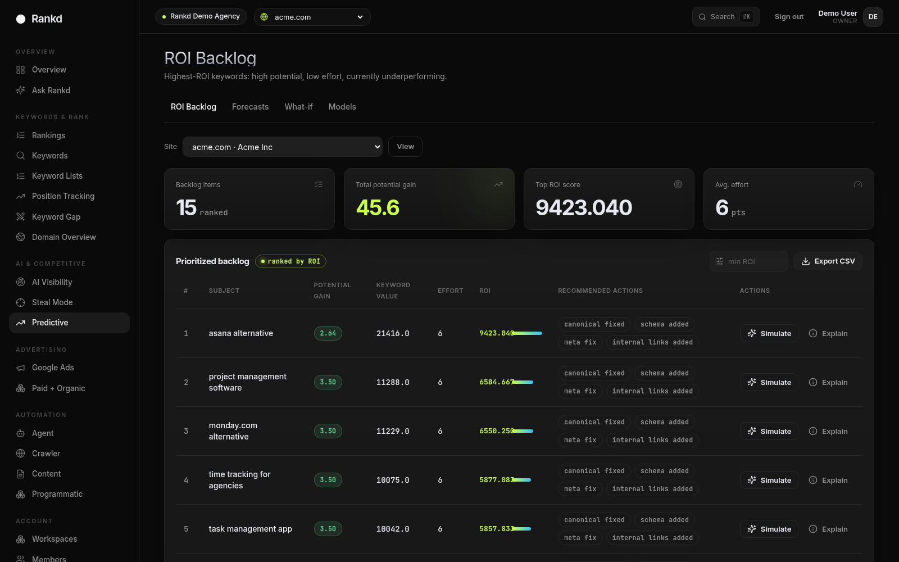Click 'asana alternative' subject cell
This screenshot has height=562, width=899.
241,333
